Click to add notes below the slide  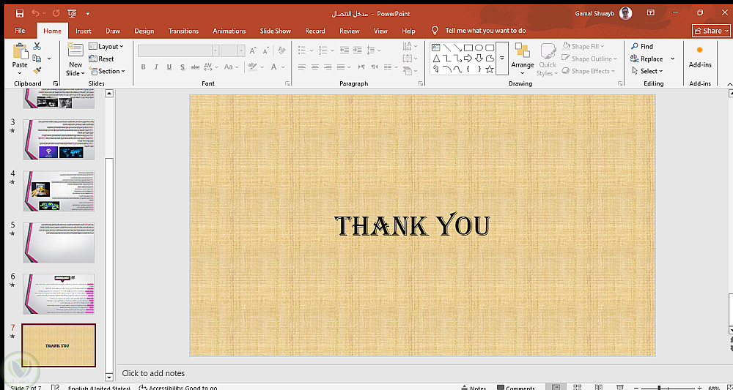pyautogui.click(x=153, y=373)
